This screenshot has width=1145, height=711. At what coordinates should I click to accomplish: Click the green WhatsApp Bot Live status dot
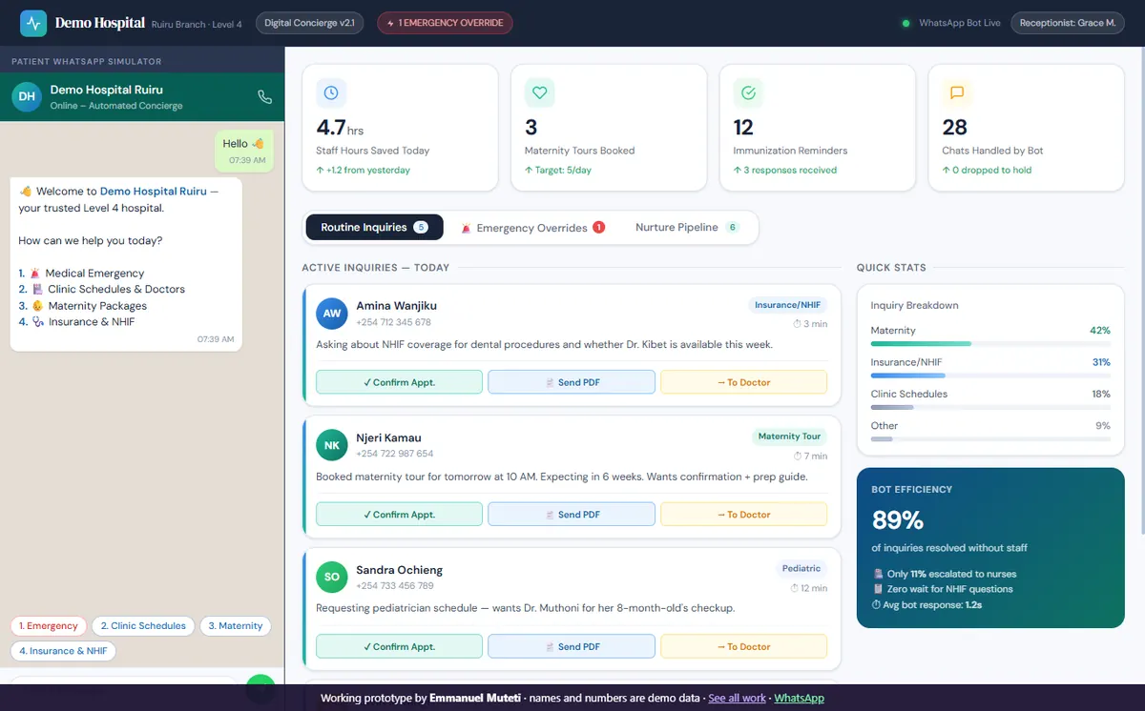click(906, 23)
